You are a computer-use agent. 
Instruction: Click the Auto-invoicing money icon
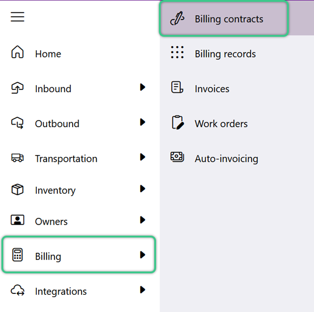coord(177,157)
